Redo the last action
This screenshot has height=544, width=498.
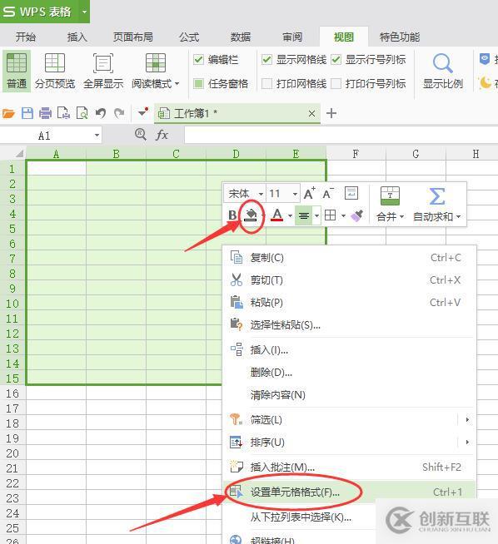(x=119, y=113)
